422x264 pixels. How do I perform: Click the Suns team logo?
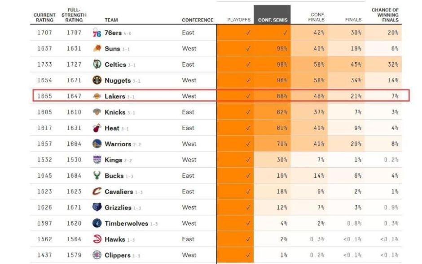97,49
